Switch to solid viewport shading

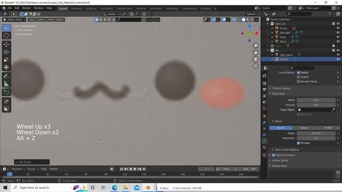(244, 20)
